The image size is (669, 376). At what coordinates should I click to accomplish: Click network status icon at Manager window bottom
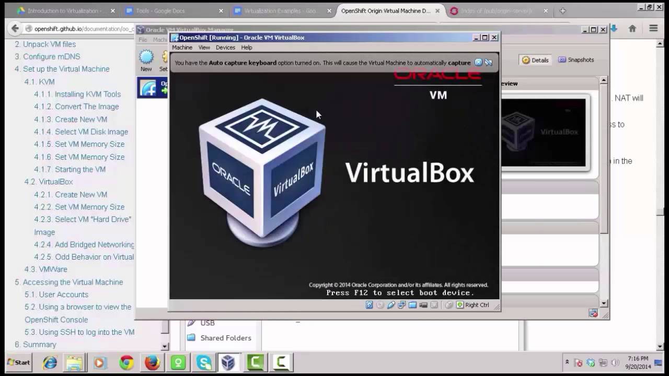[593, 313]
